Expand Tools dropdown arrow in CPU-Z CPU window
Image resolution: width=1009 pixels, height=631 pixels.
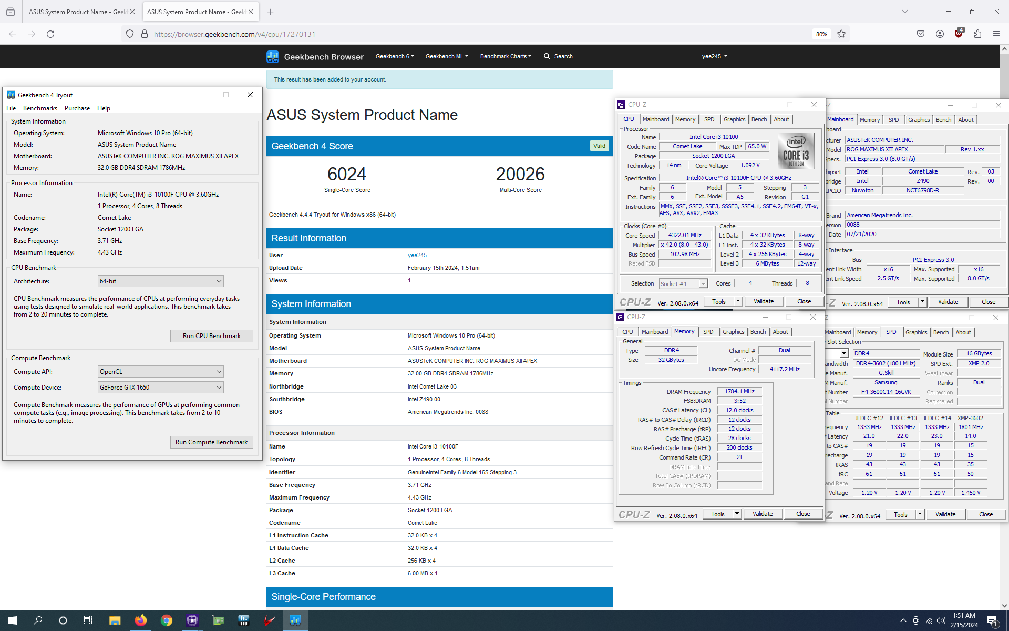click(738, 301)
